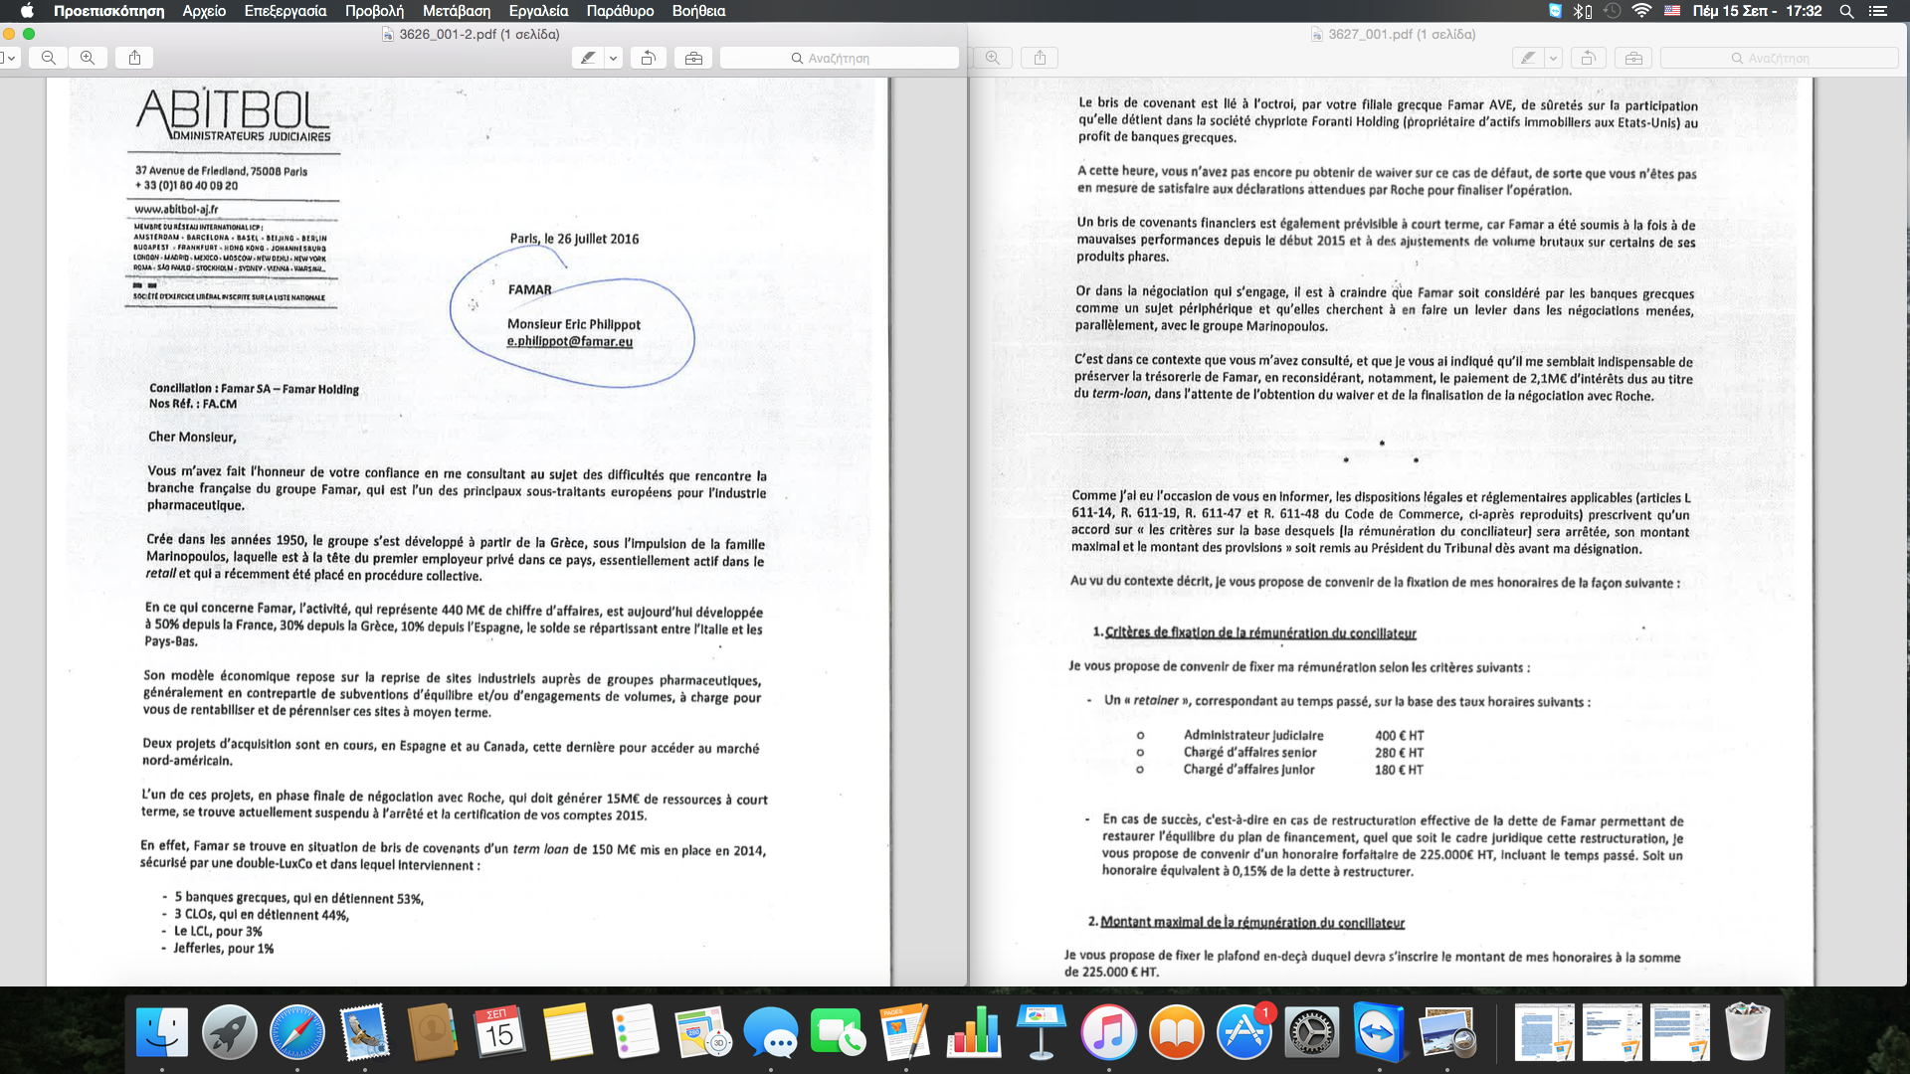
Task: Open Calendar showing 15 in the Dock
Action: 499,1032
